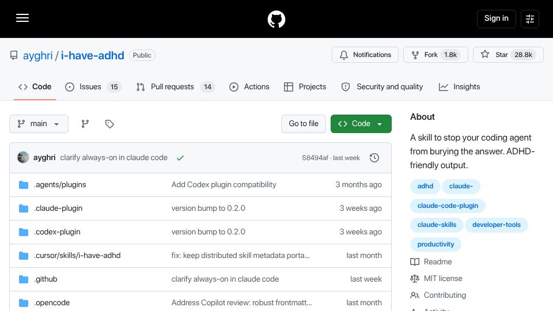Viewport: 553px width, 311px height.
Task: Click the folder icon beside .codex-plugin
Action: tap(24, 232)
